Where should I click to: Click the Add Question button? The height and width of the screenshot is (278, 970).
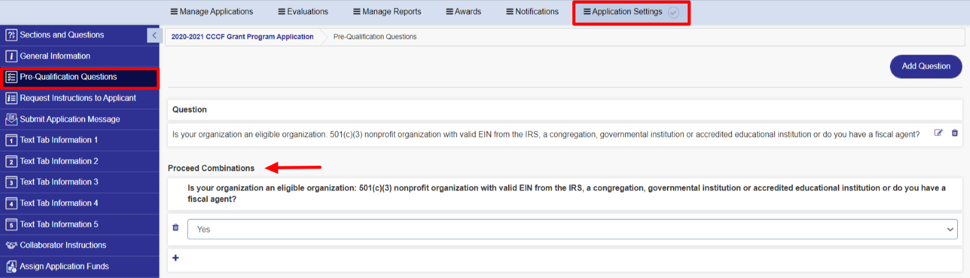(925, 67)
